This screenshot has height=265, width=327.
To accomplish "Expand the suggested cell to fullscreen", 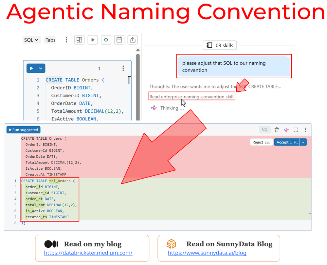I will pos(296,130).
